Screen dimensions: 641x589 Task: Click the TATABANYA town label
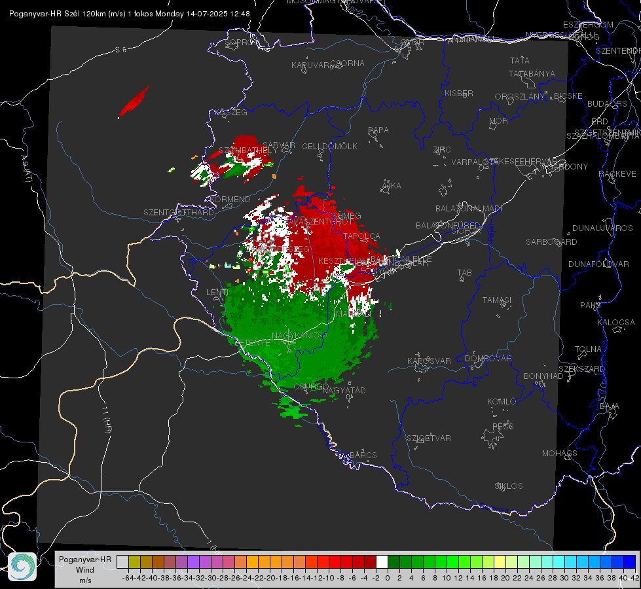(532, 73)
